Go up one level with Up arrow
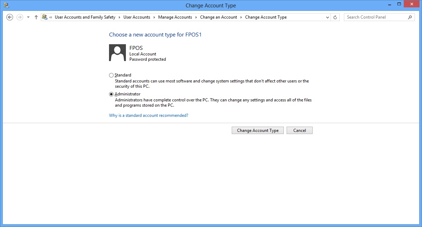The height and width of the screenshot is (227, 422). [36, 17]
